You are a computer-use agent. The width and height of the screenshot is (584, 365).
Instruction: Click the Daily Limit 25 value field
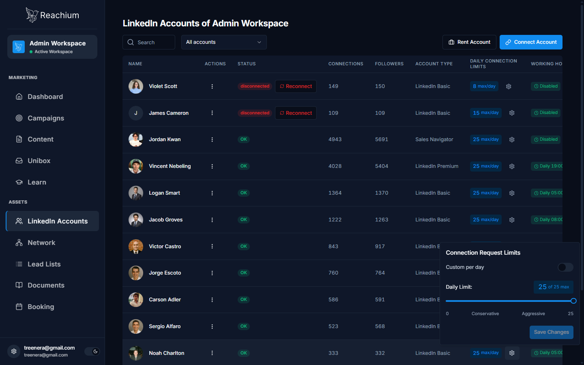pyautogui.click(x=554, y=287)
